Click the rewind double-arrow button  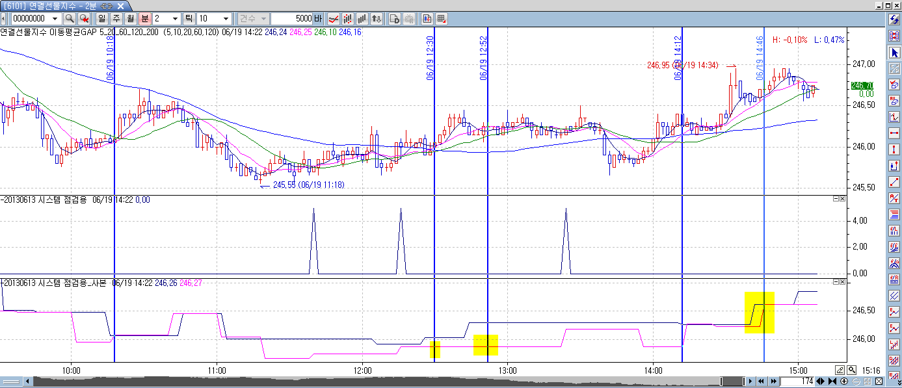pyautogui.click(x=761, y=381)
